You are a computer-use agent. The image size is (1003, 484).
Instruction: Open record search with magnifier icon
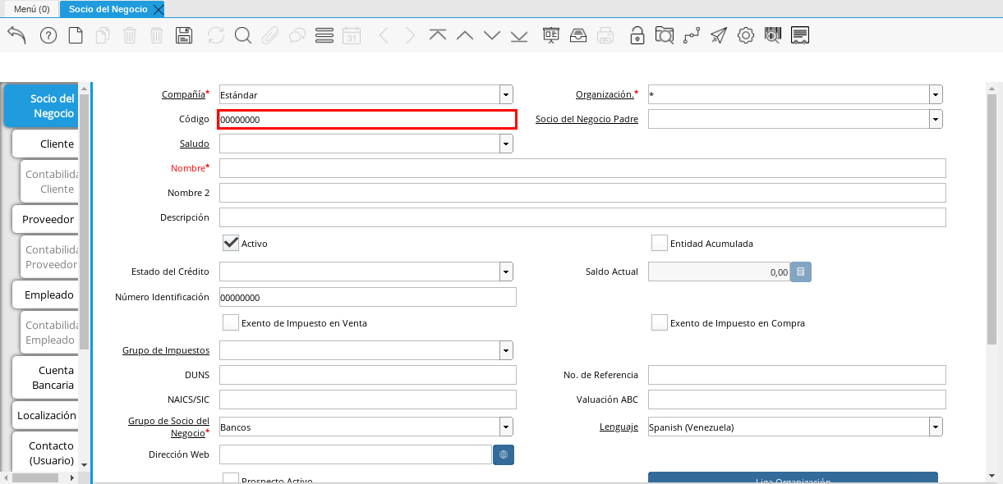click(242, 35)
